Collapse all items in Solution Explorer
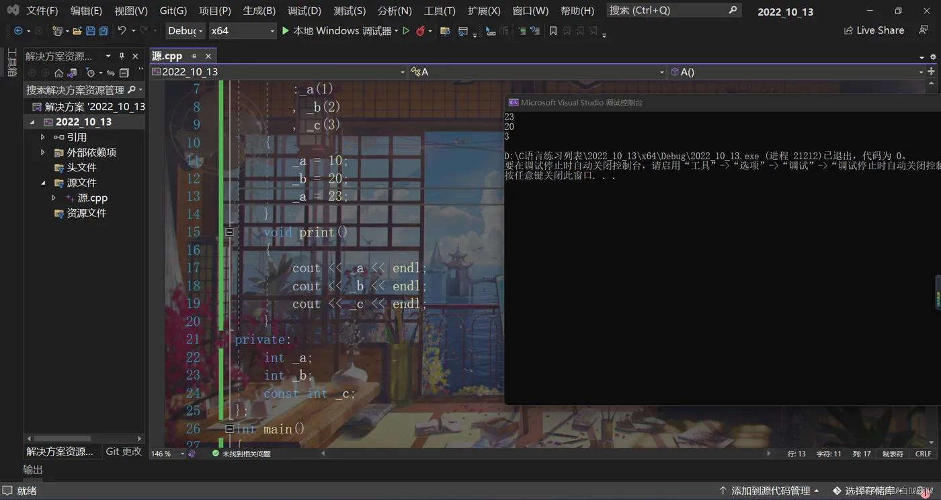This screenshot has width=941, height=500. point(124,73)
